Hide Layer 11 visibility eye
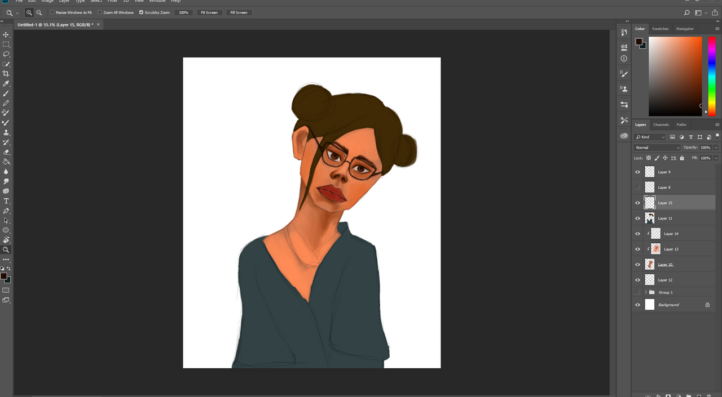Image resolution: width=722 pixels, height=397 pixels. coord(638,218)
